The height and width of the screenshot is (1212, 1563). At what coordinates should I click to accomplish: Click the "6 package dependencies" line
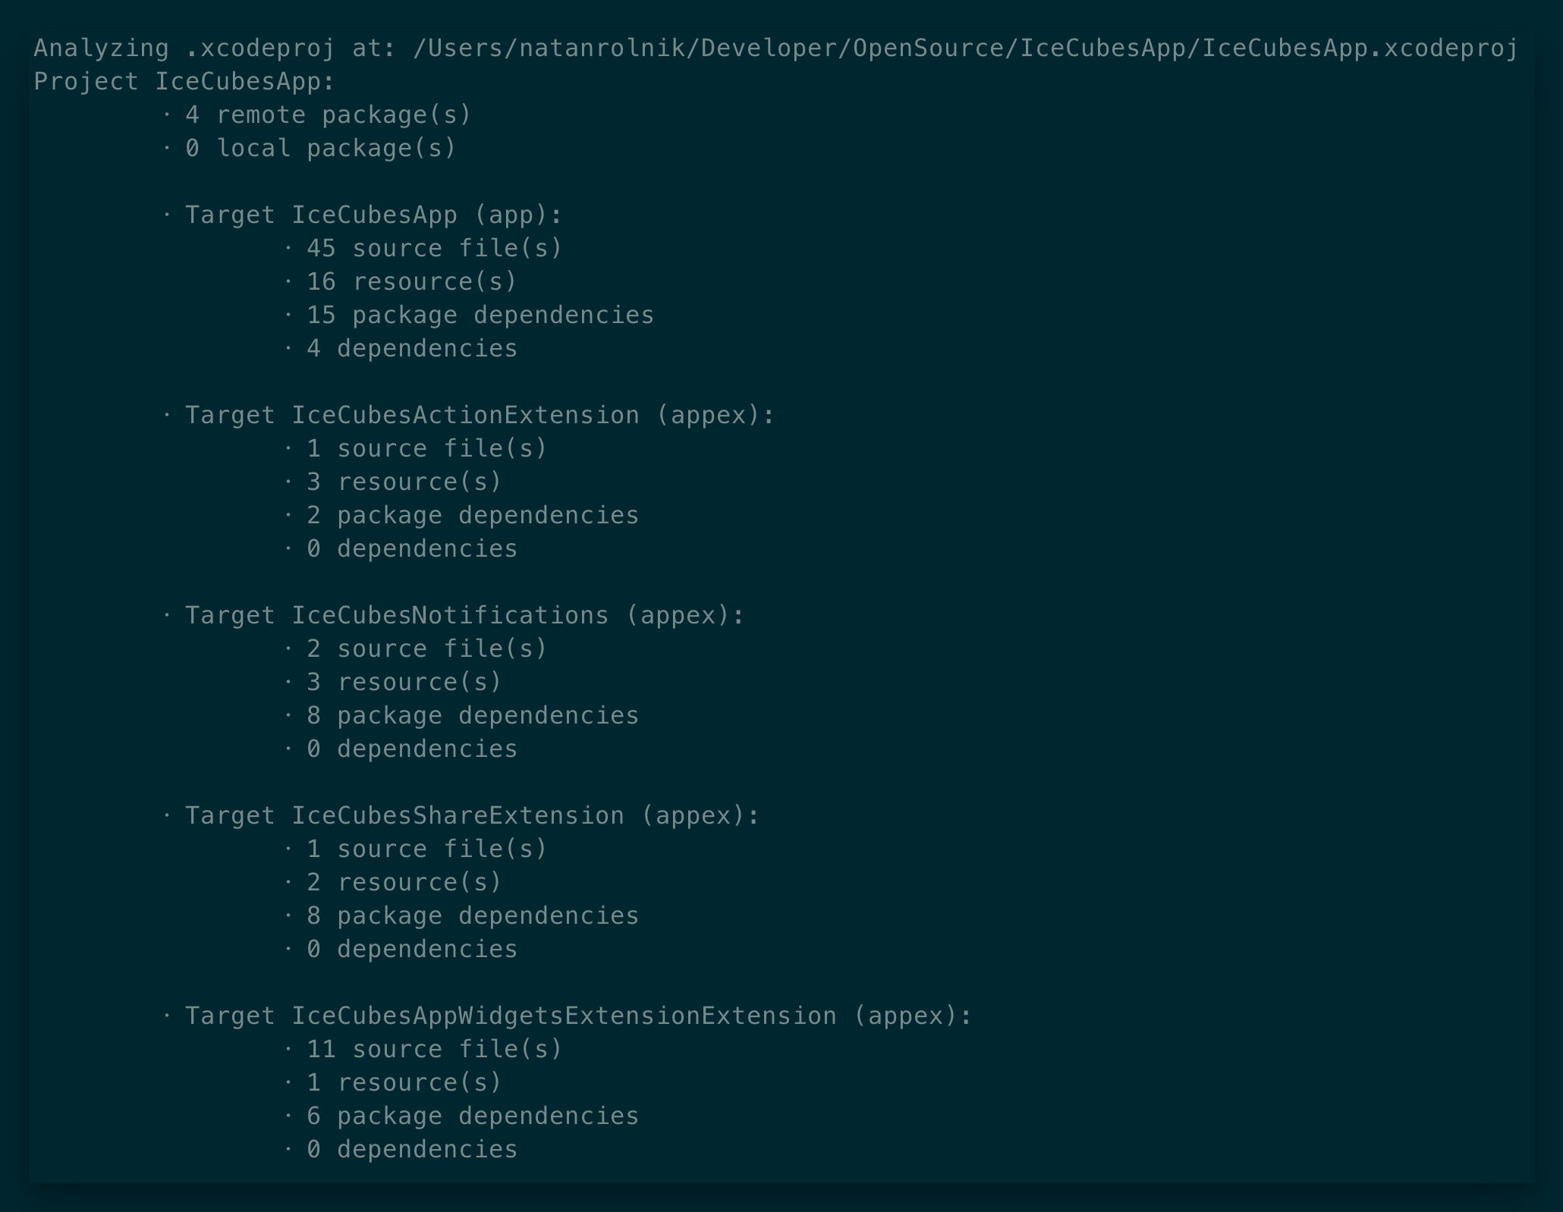(472, 1116)
